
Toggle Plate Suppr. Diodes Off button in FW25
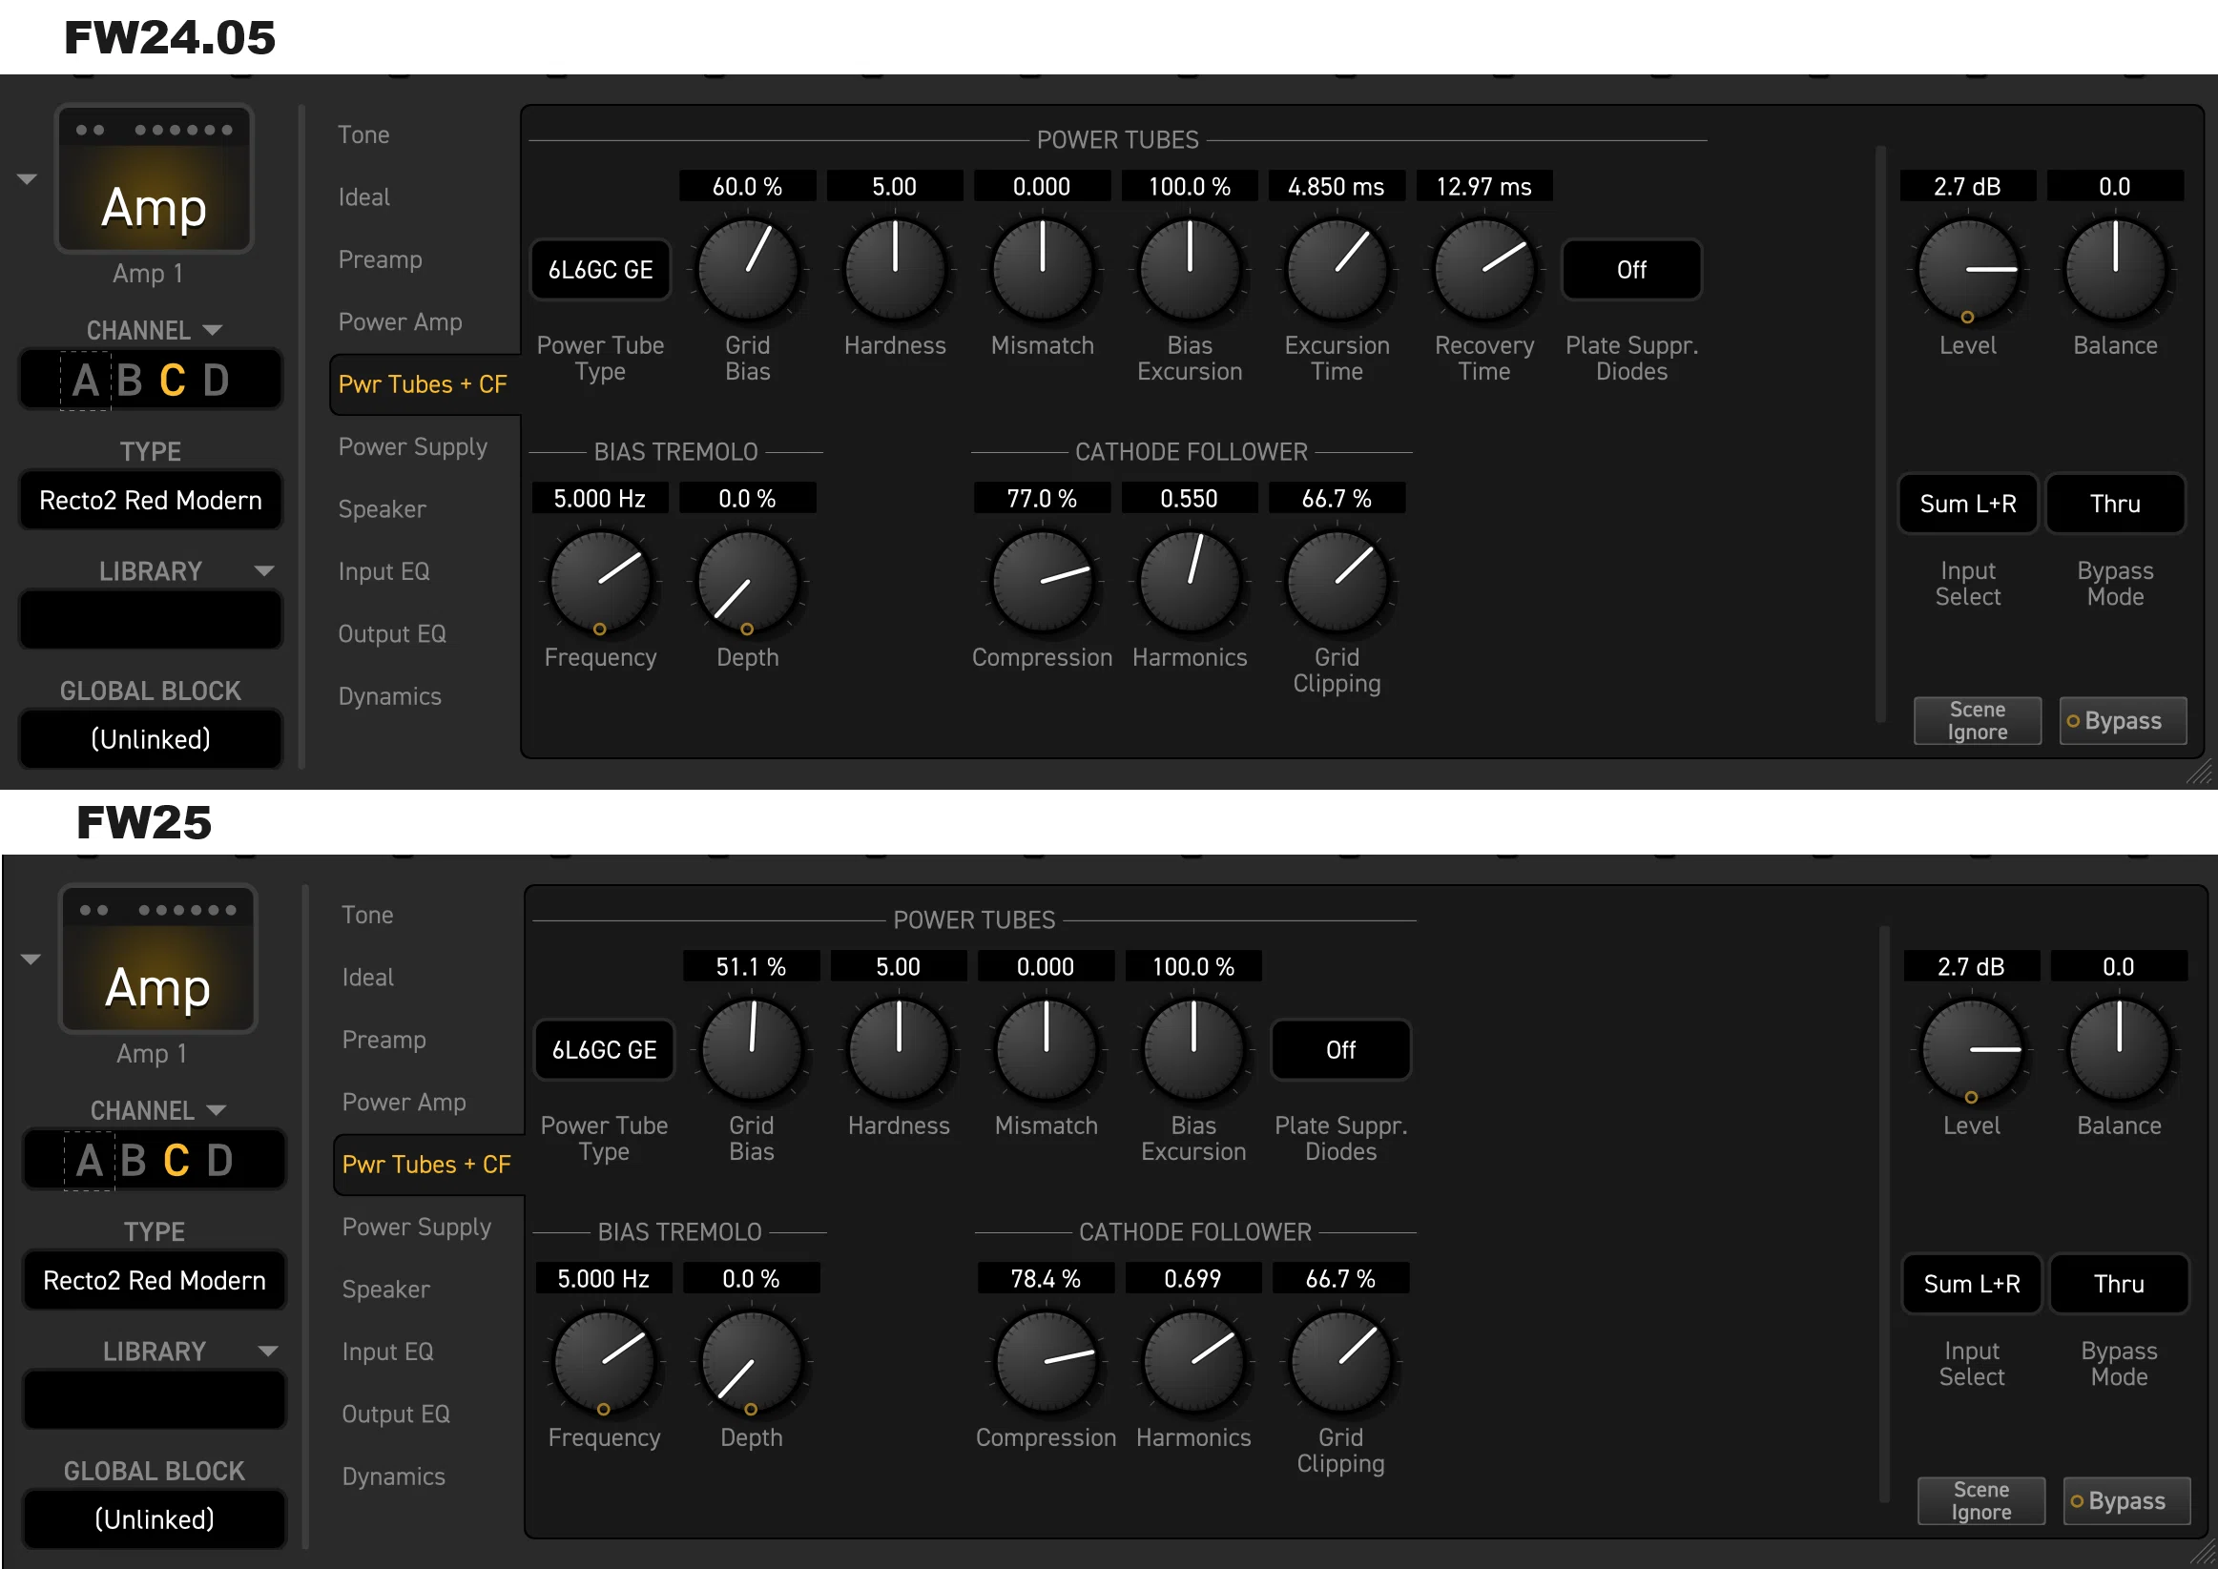point(1340,1049)
